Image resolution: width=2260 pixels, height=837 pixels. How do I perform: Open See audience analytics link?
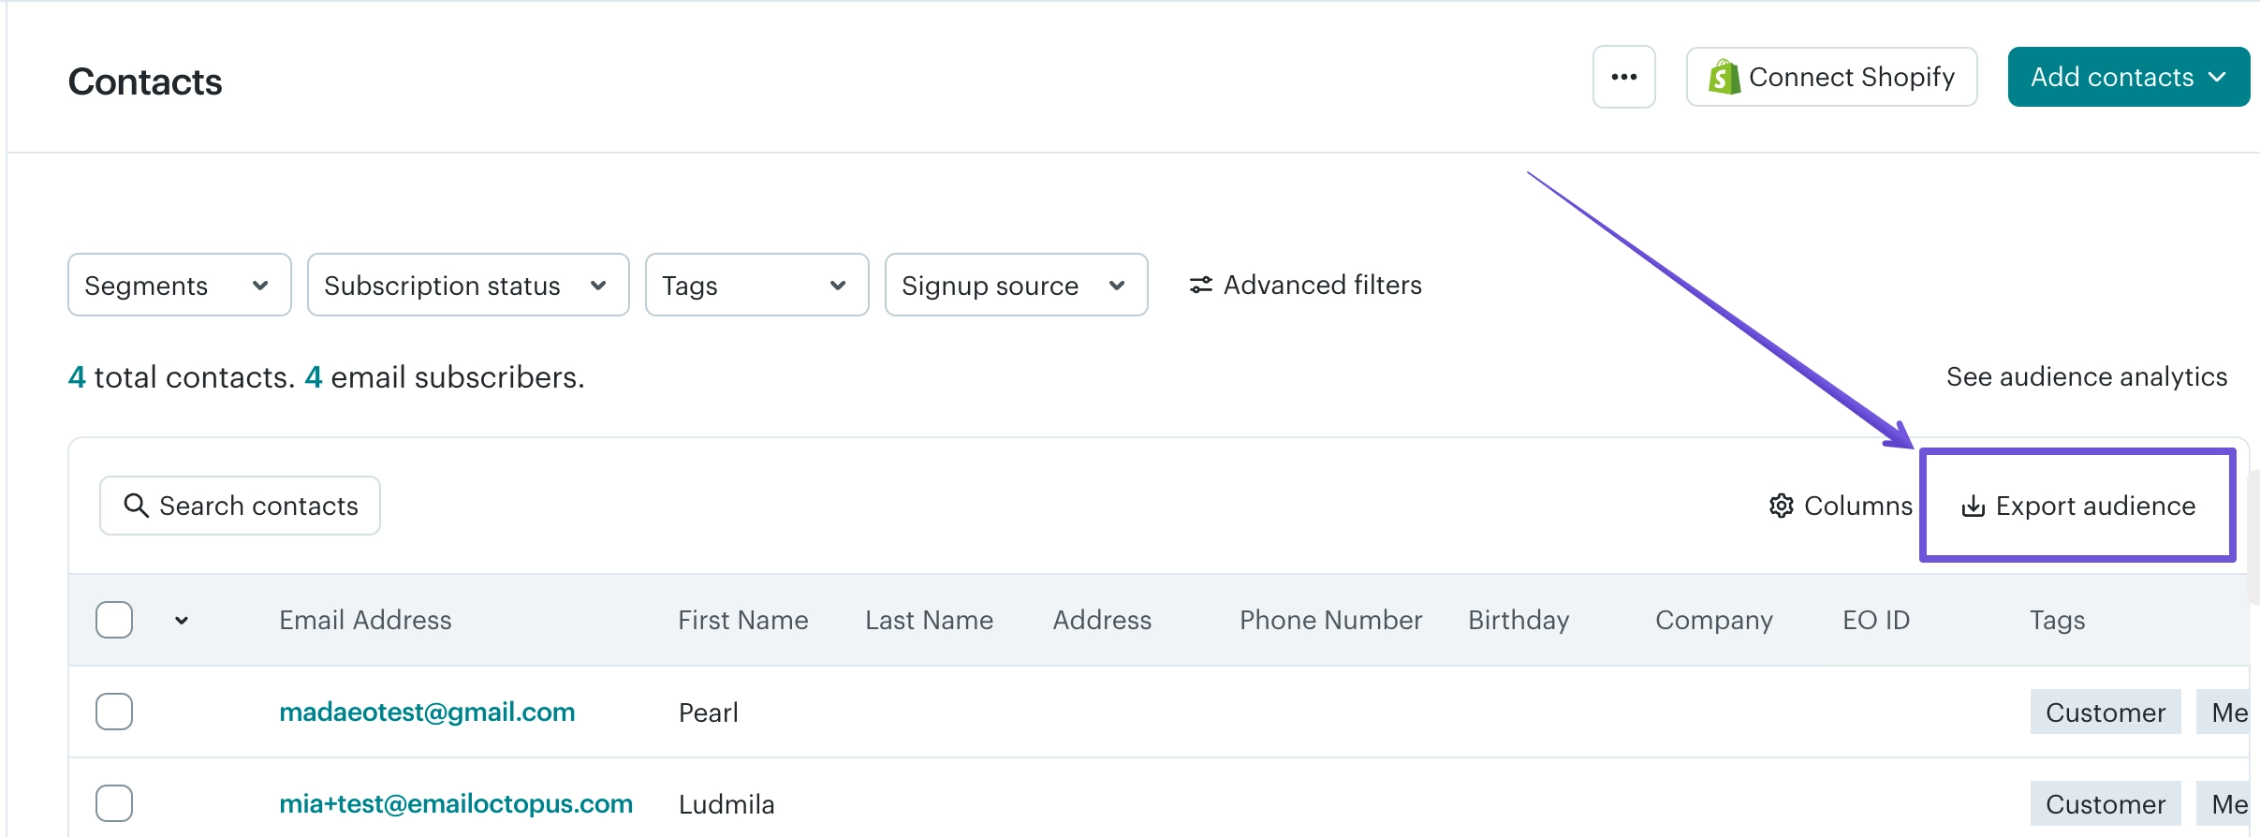(2087, 376)
